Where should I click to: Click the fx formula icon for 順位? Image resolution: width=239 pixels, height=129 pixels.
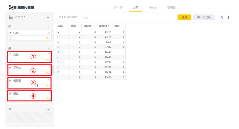click(x=10, y=93)
